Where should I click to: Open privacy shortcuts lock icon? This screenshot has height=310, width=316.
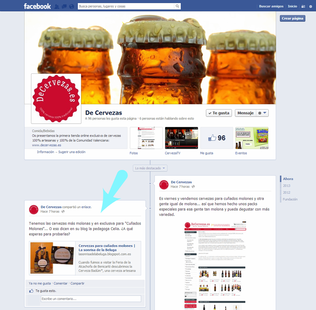pos(303,6)
